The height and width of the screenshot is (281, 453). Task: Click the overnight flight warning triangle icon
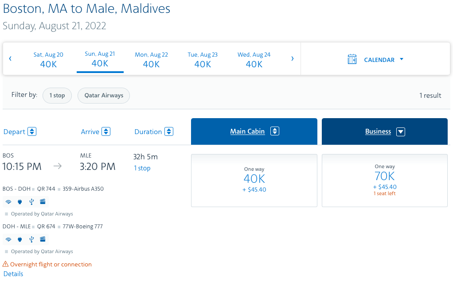click(6, 264)
